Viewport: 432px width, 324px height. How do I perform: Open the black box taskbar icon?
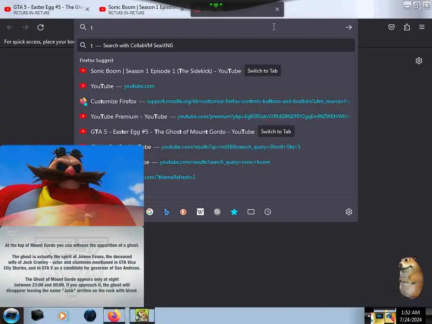(x=37, y=316)
